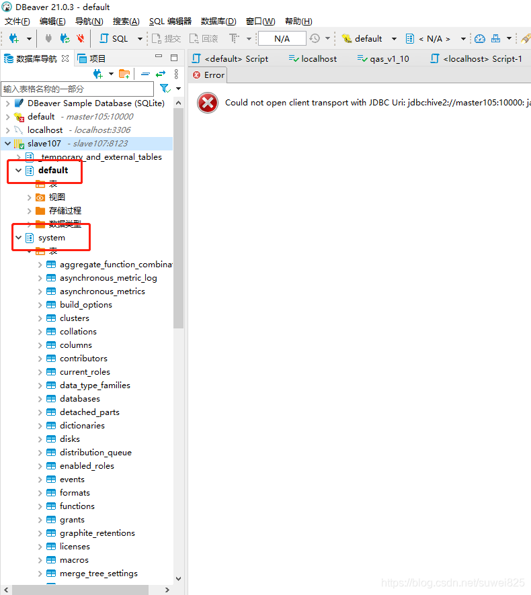Click the navigator filter funnel icon
The image size is (531, 595).
click(x=165, y=89)
